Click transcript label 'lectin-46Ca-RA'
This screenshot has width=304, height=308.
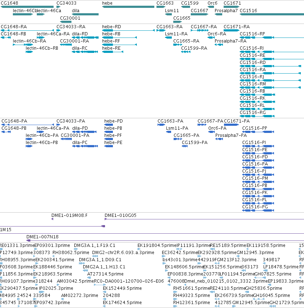coord(53,34)
